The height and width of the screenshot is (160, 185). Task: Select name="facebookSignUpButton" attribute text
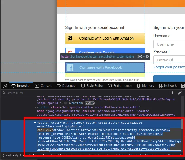tap(61, 126)
